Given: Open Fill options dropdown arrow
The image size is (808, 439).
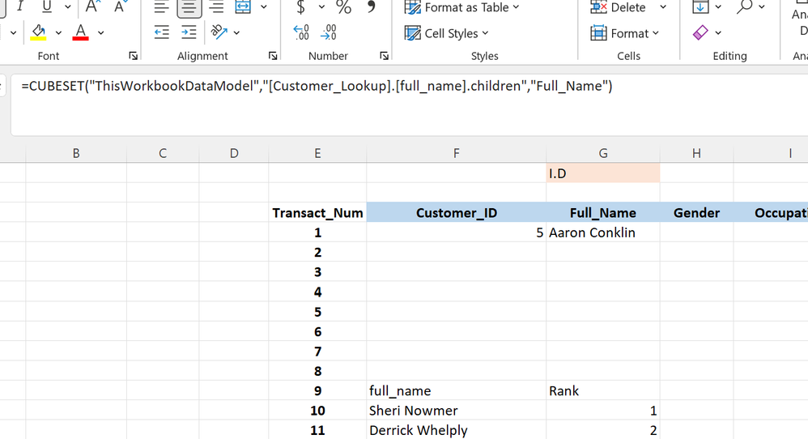Looking at the screenshot, I should click(x=718, y=6).
